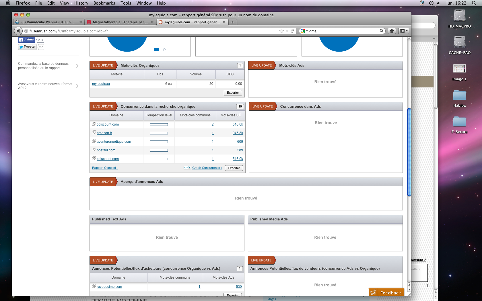The image size is (482, 301).
Task: Open boatiful.com external link icon
Action: click(x=94, y=150)
